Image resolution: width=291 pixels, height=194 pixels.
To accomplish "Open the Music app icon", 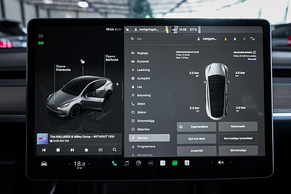I will pos(127,163).
